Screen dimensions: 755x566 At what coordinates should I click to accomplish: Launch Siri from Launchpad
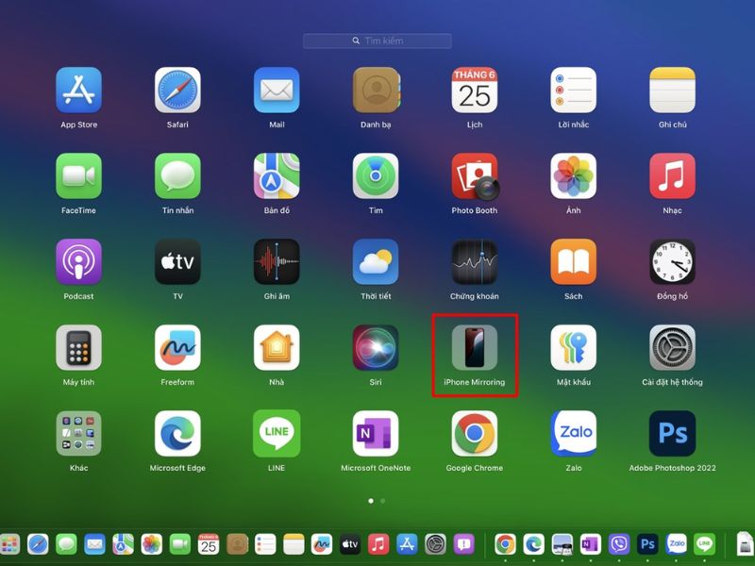(376, 347)
